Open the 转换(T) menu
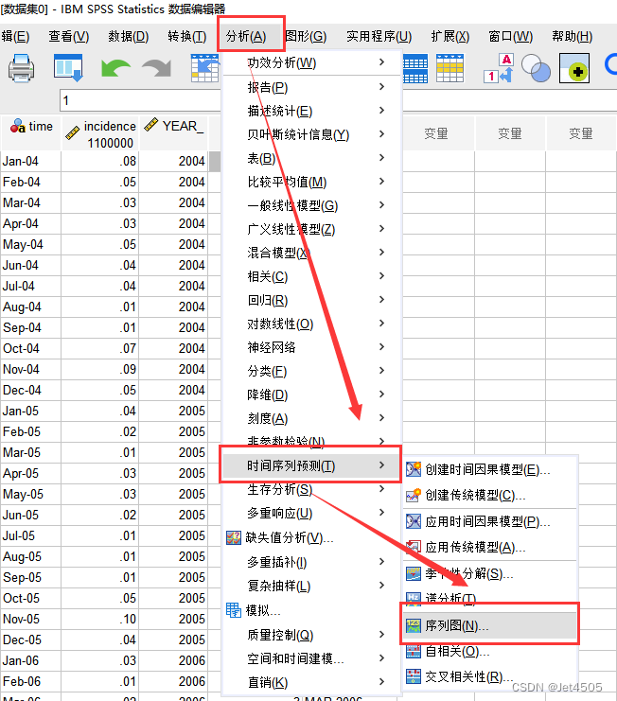The width and height of the screenshot is (617, 701). click(186, 36)
